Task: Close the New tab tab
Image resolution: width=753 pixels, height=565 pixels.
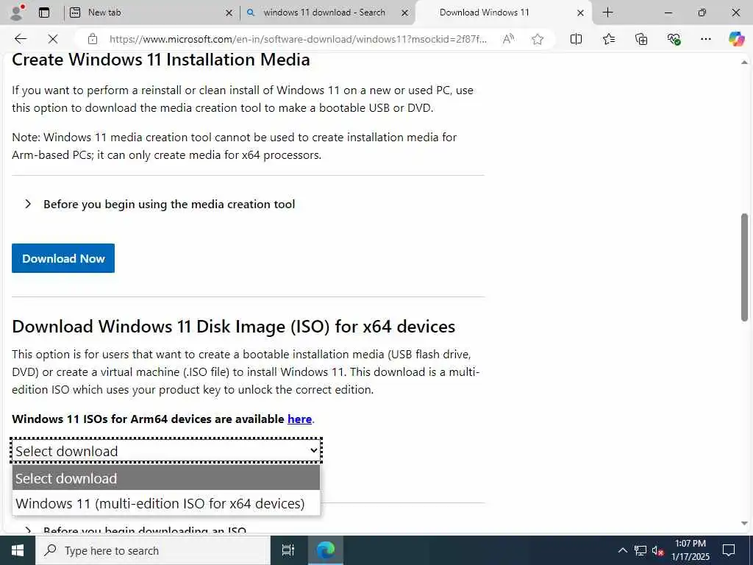Action: click(229, 13)
